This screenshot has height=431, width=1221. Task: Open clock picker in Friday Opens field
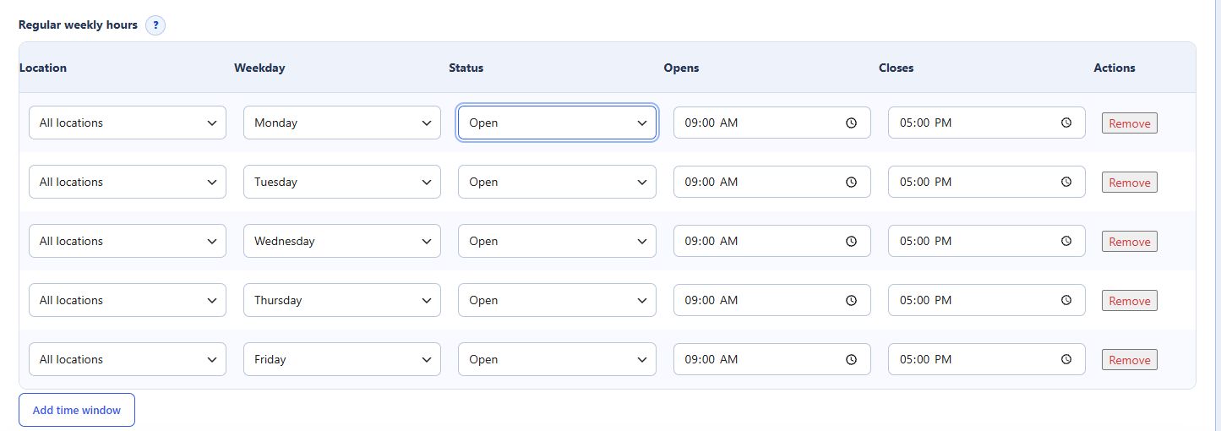click(x=851, y=359)
